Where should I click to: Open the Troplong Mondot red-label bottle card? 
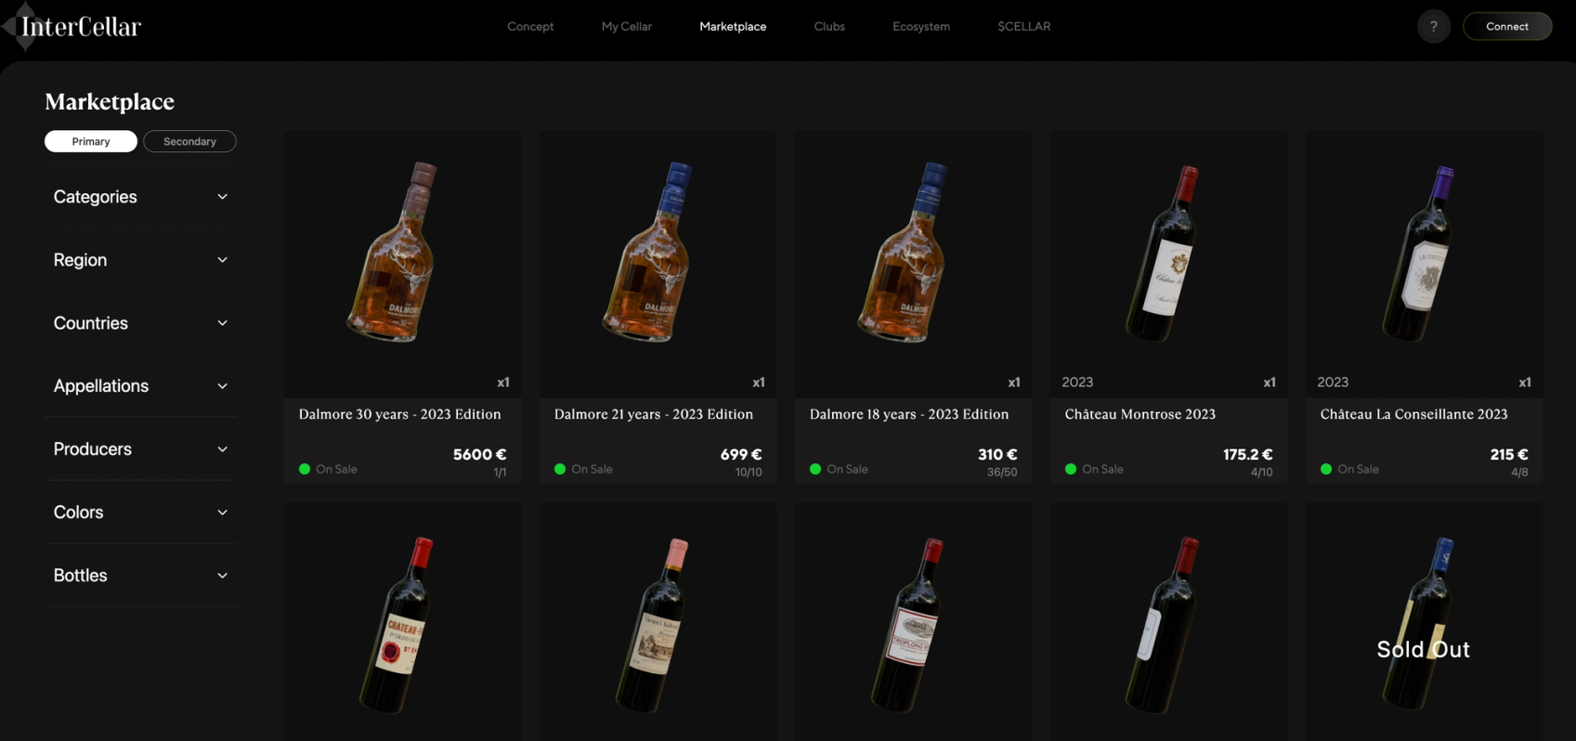coord(913,622)
